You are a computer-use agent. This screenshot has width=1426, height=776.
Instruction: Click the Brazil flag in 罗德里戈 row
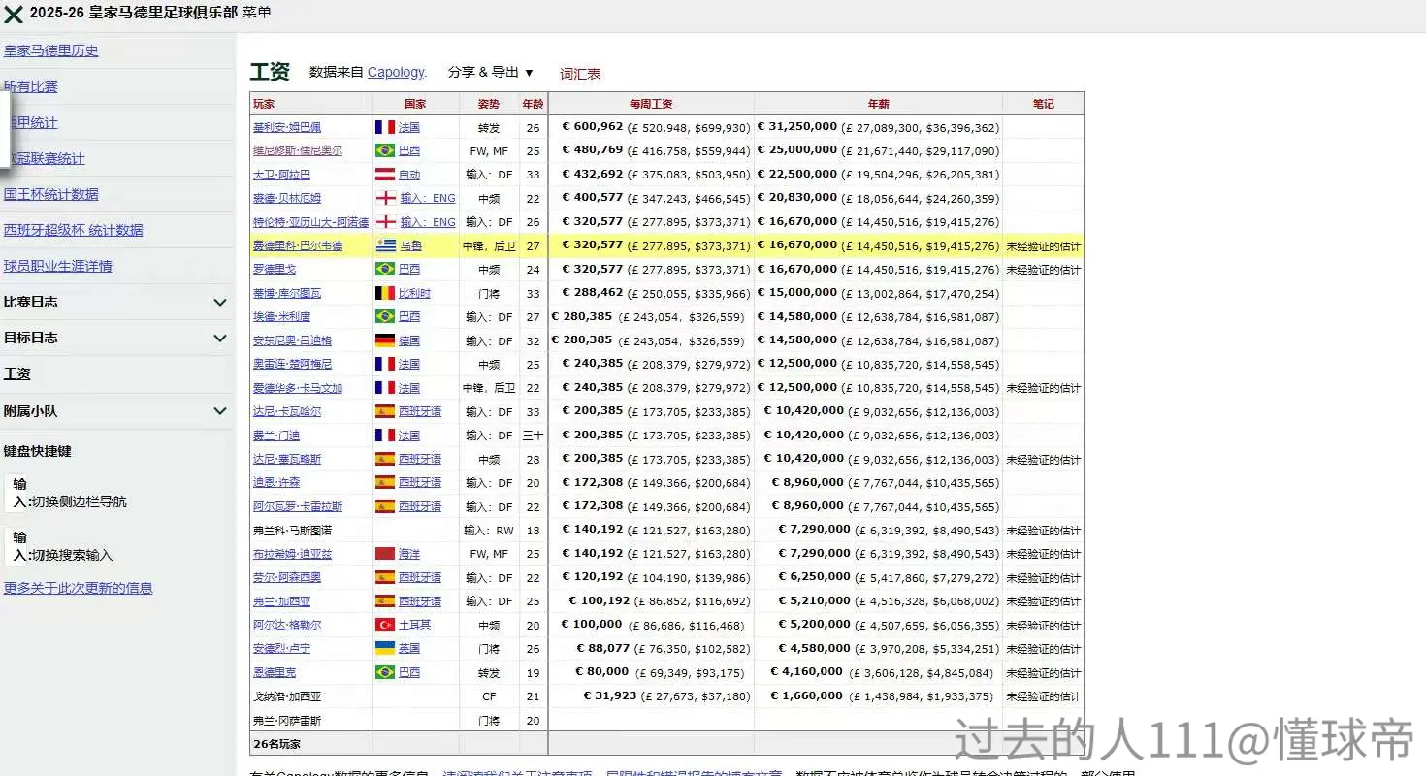click(385, 269)
